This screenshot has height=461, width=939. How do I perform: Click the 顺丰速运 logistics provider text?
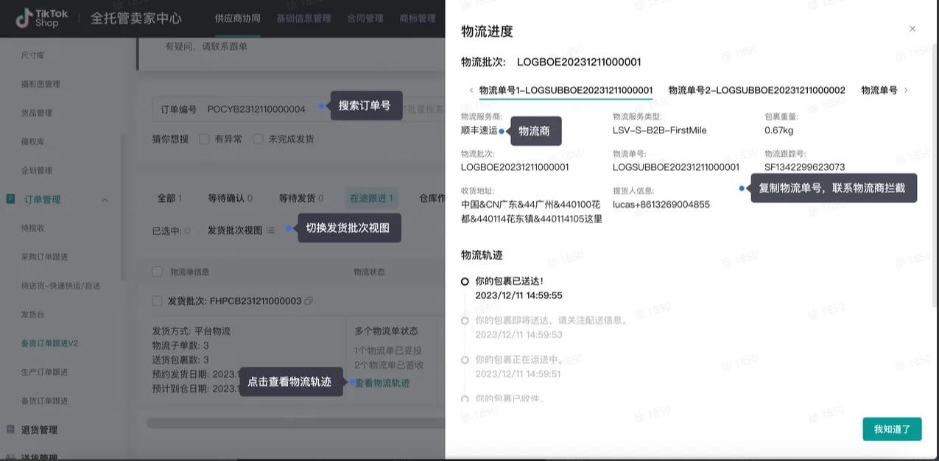click(x=479, y=130)
